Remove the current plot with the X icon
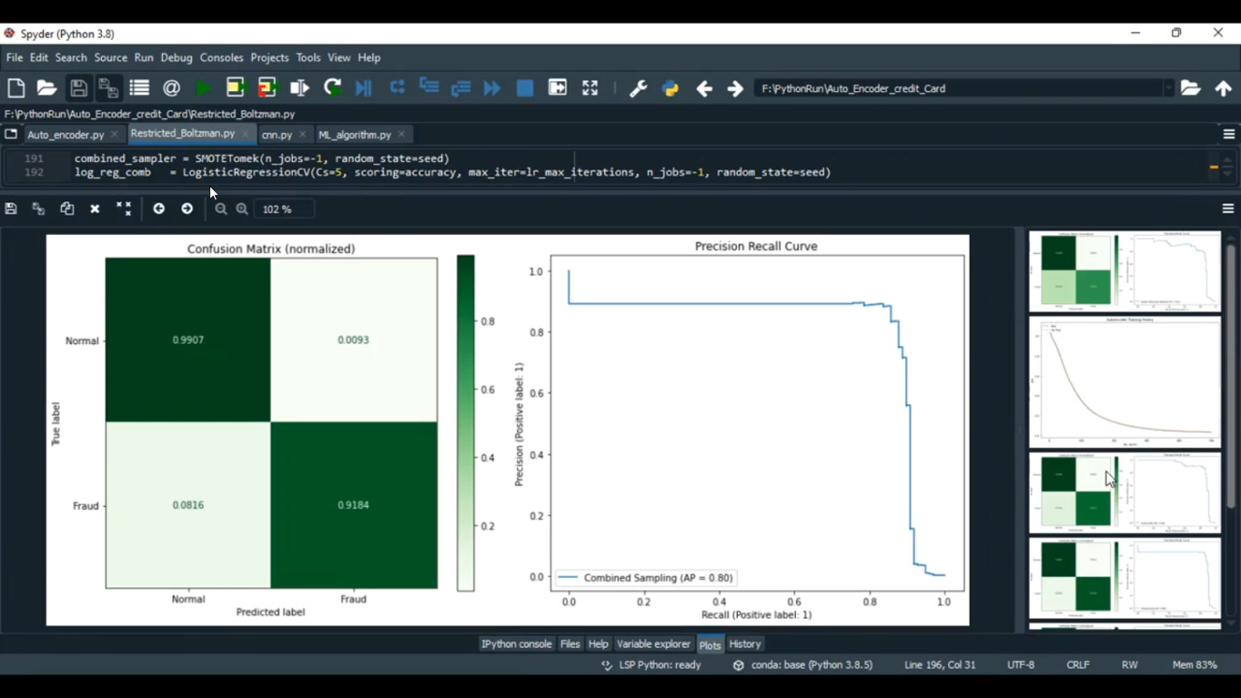 94,208
